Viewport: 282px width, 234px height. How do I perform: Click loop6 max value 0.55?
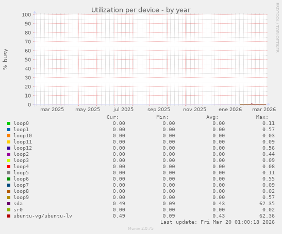tap(269, 179)
